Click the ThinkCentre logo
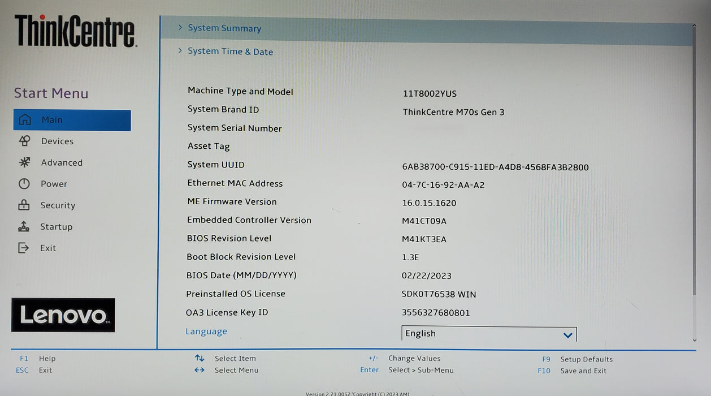 (75, 31)
